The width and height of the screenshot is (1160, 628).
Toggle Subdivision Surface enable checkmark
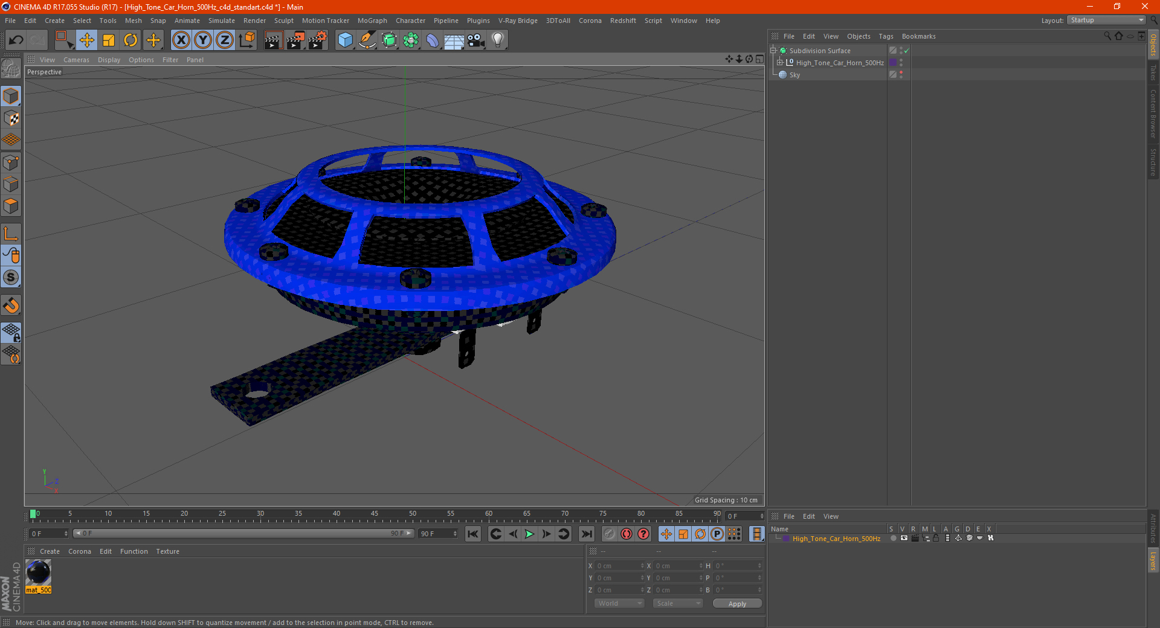point(906,51)
